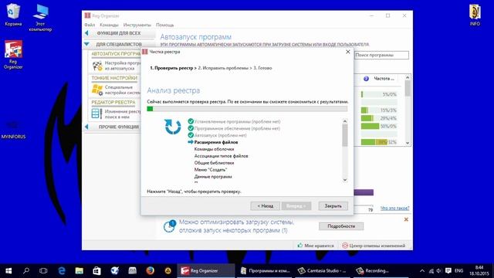Image resolution: width=494 pixels, height=278 pixels.
Task: Switch to Camtasia Studio taskbar item
Action: 322,271
